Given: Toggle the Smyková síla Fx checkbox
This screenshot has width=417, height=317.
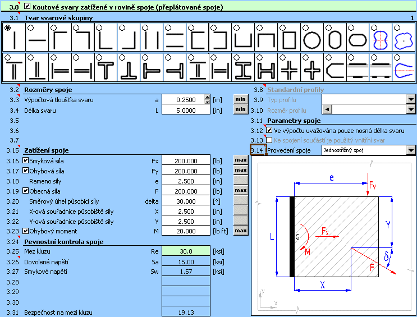Looking at the screenshot, I should (x=25, y=160).
